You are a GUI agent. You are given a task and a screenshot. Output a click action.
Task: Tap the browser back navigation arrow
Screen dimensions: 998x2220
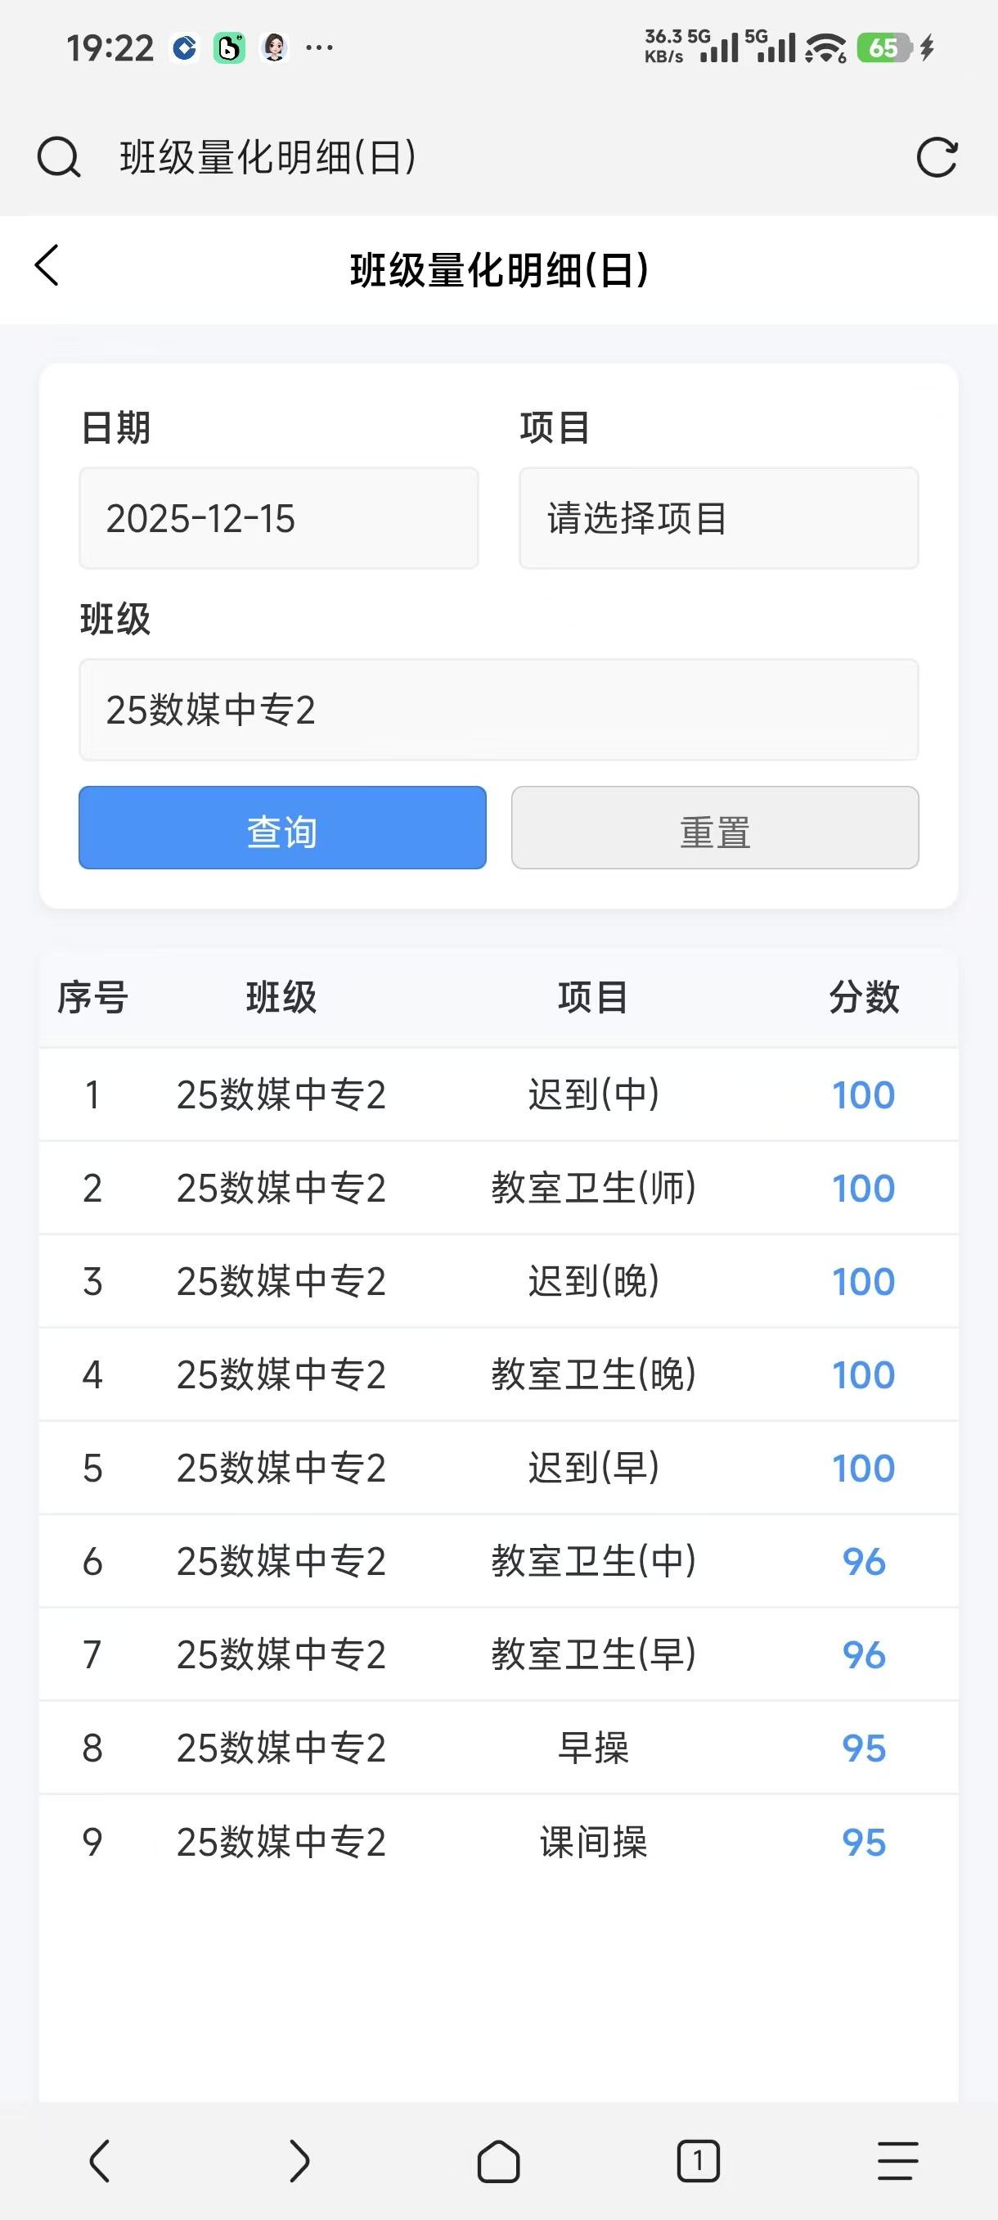point(100,2160)
